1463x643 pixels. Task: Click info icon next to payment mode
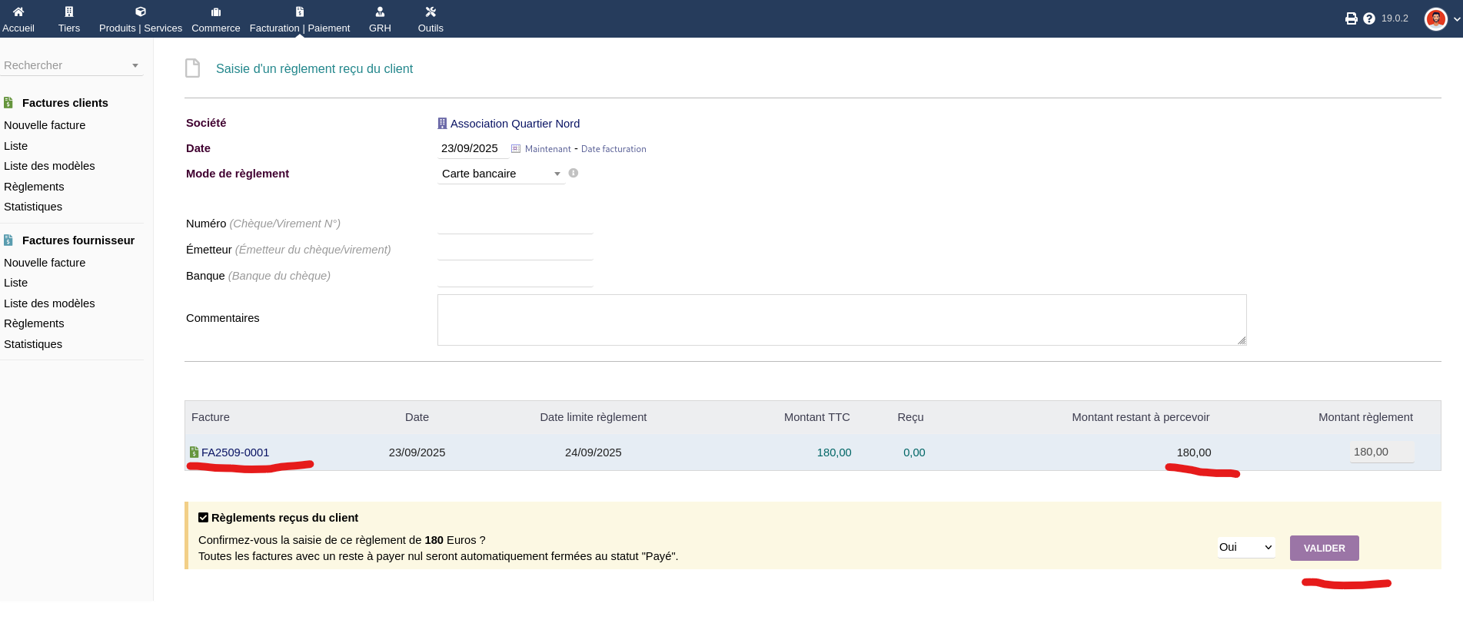574,173
